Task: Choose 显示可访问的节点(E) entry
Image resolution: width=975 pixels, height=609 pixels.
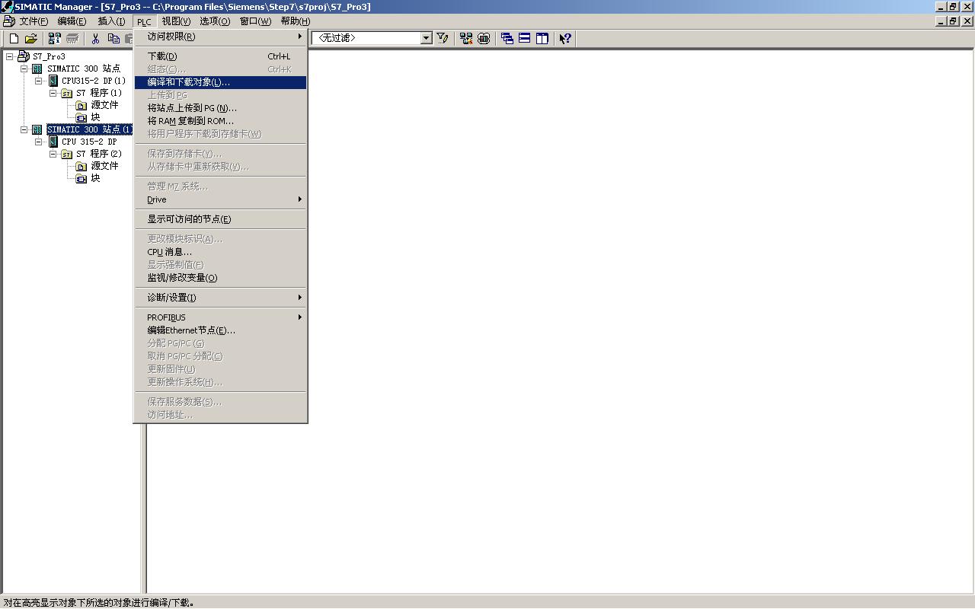Action: click(x=220, y=219)
